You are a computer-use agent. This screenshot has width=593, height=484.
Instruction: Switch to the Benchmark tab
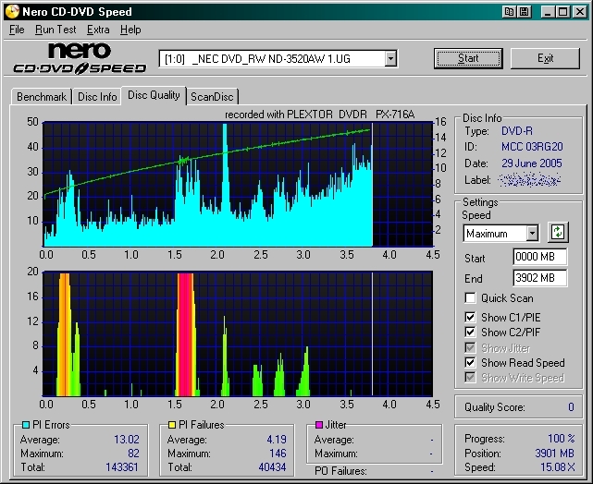(x=42, y=97)
